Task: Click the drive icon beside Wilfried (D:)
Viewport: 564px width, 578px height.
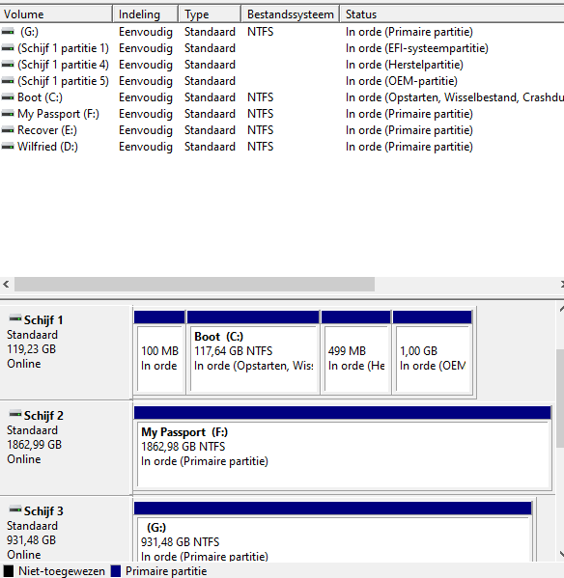Action: [x=8, y=147]
